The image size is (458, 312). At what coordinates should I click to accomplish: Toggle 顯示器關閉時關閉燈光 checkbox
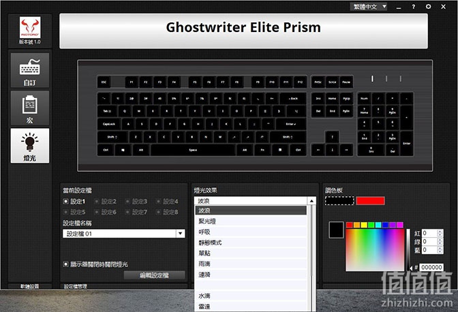point(65,264)
